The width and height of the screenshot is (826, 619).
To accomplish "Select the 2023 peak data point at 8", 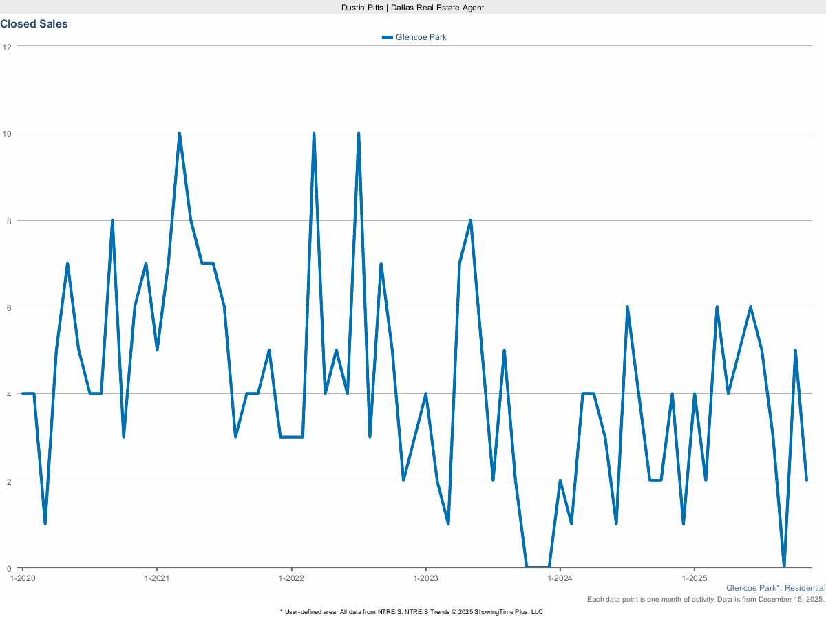I will [470, 221].
